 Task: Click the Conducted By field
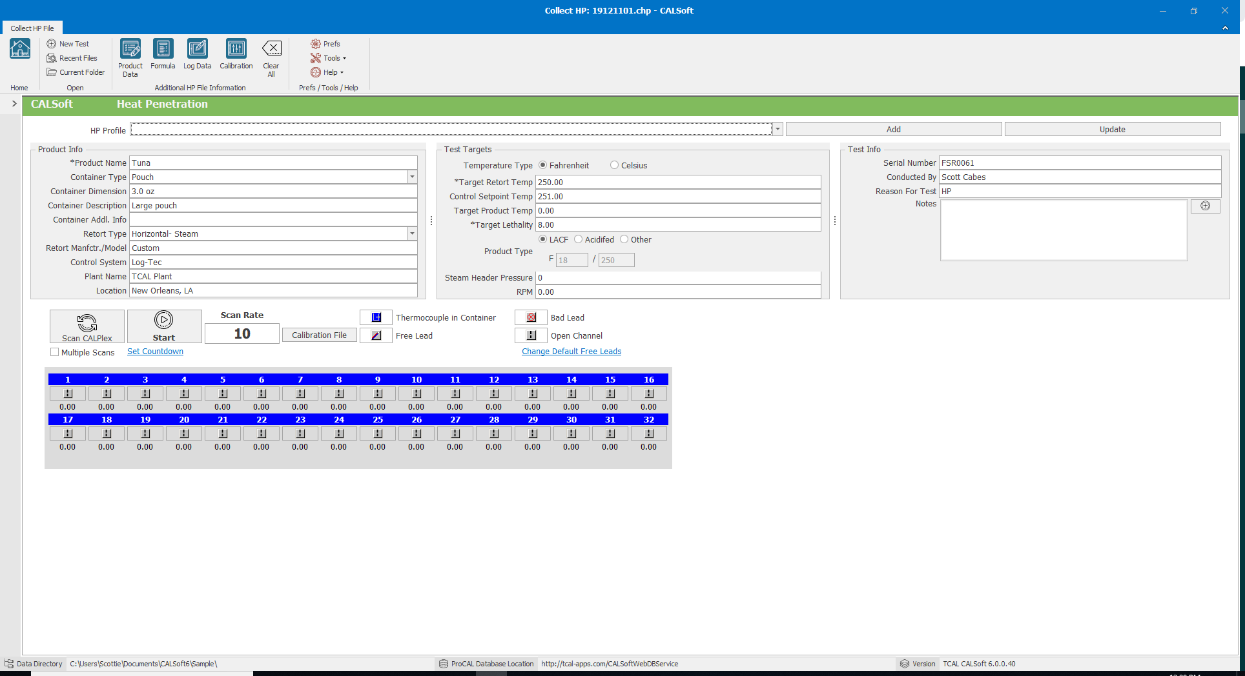pos(1080,177)
